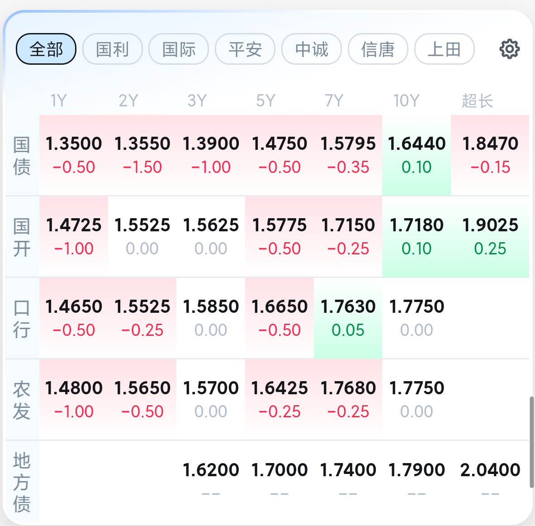Open the 国债 row label
This screenshot has width=535, height=526.
click(x=22, y=156)
